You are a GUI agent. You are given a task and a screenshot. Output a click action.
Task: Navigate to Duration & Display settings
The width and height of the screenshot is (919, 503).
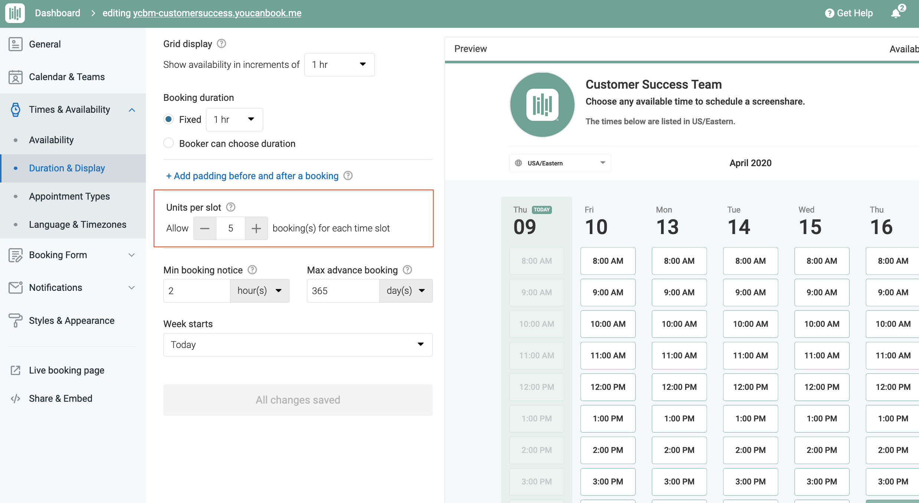68,167
